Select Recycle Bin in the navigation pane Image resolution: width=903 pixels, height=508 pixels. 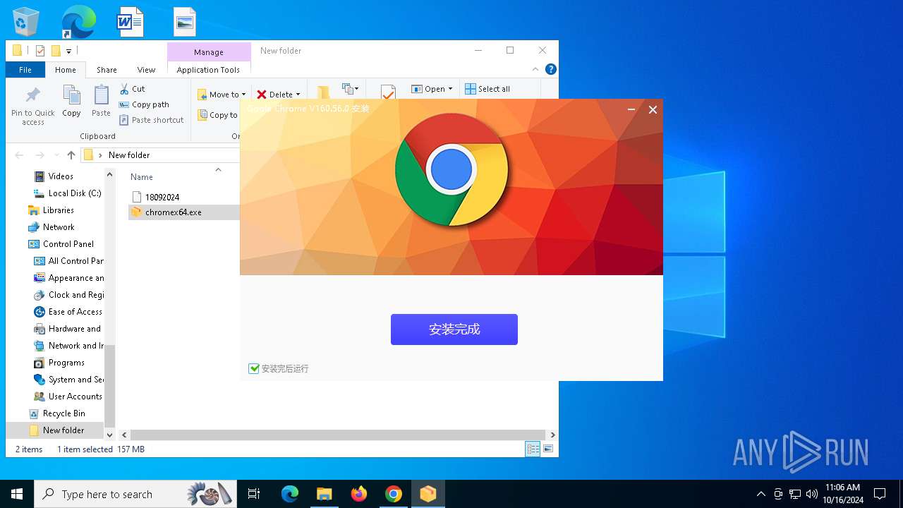63,413
